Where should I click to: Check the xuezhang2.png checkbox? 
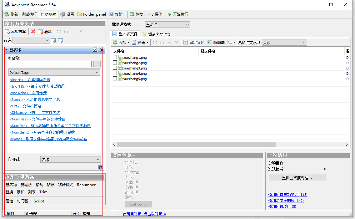pyautogui.click(x=115, y=63)
